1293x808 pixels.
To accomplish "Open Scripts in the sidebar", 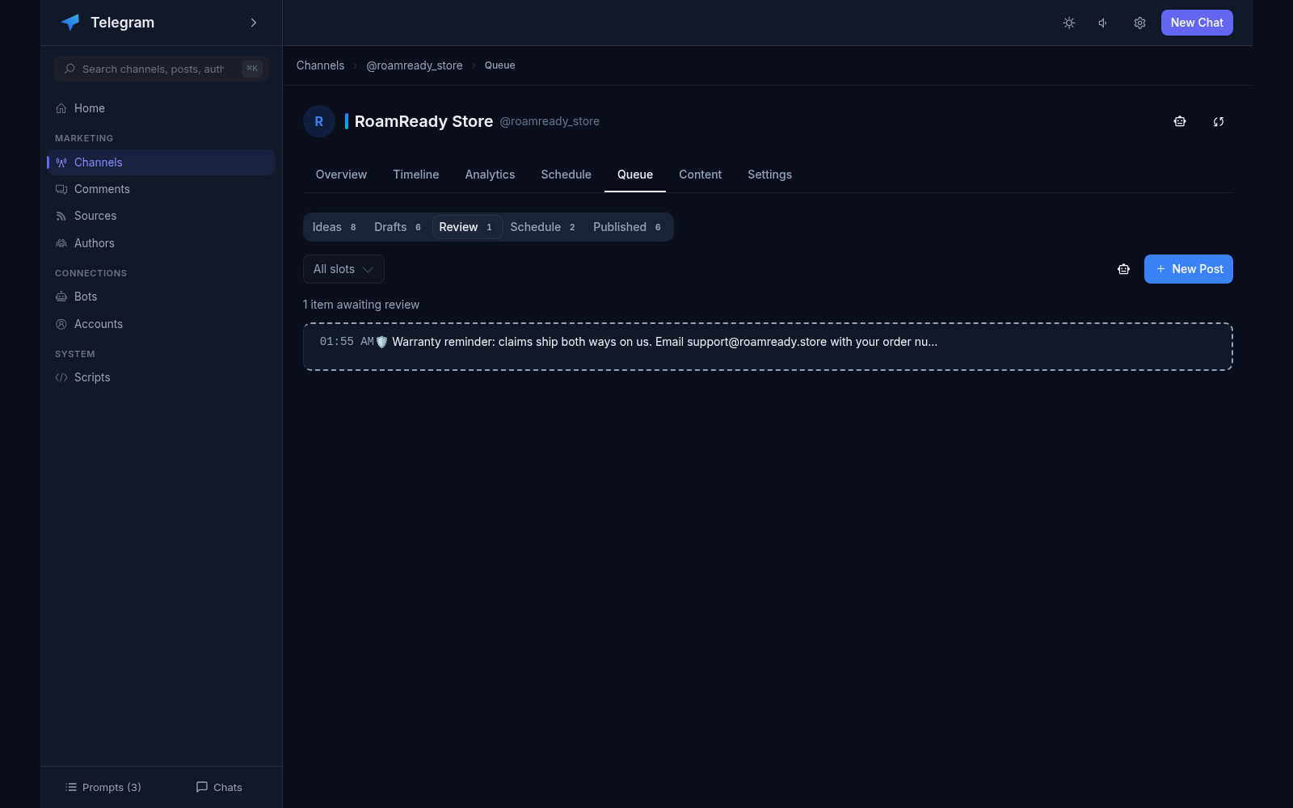I will (x=161, y=377).
